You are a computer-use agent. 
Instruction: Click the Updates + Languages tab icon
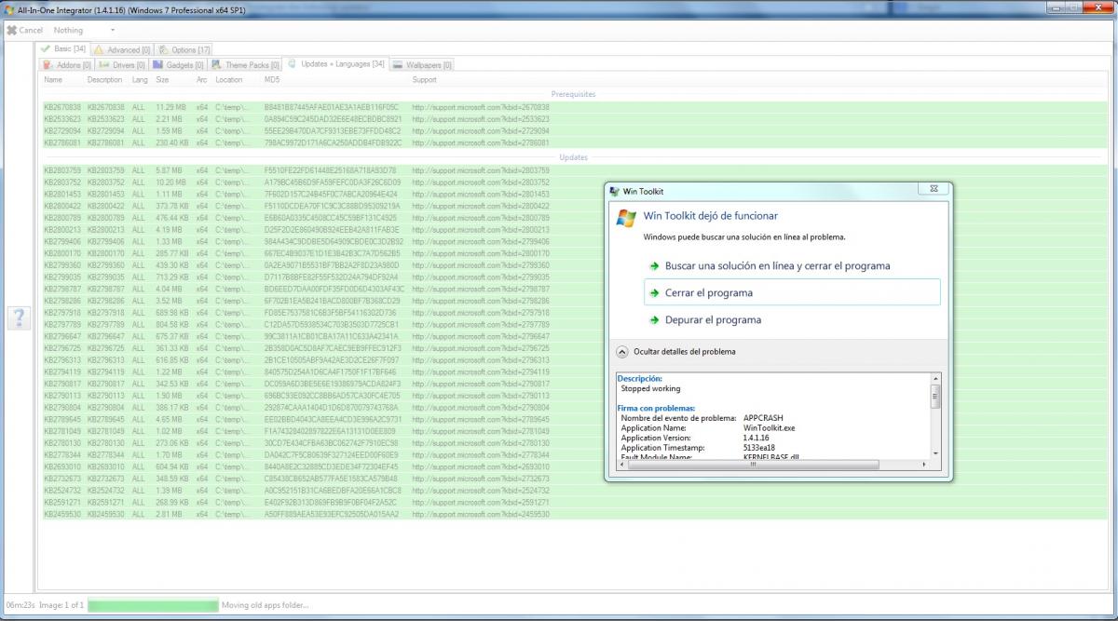[293, 64]
